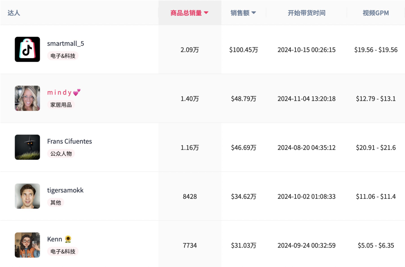Open the tigersamokk creator name

click(65, 190)
